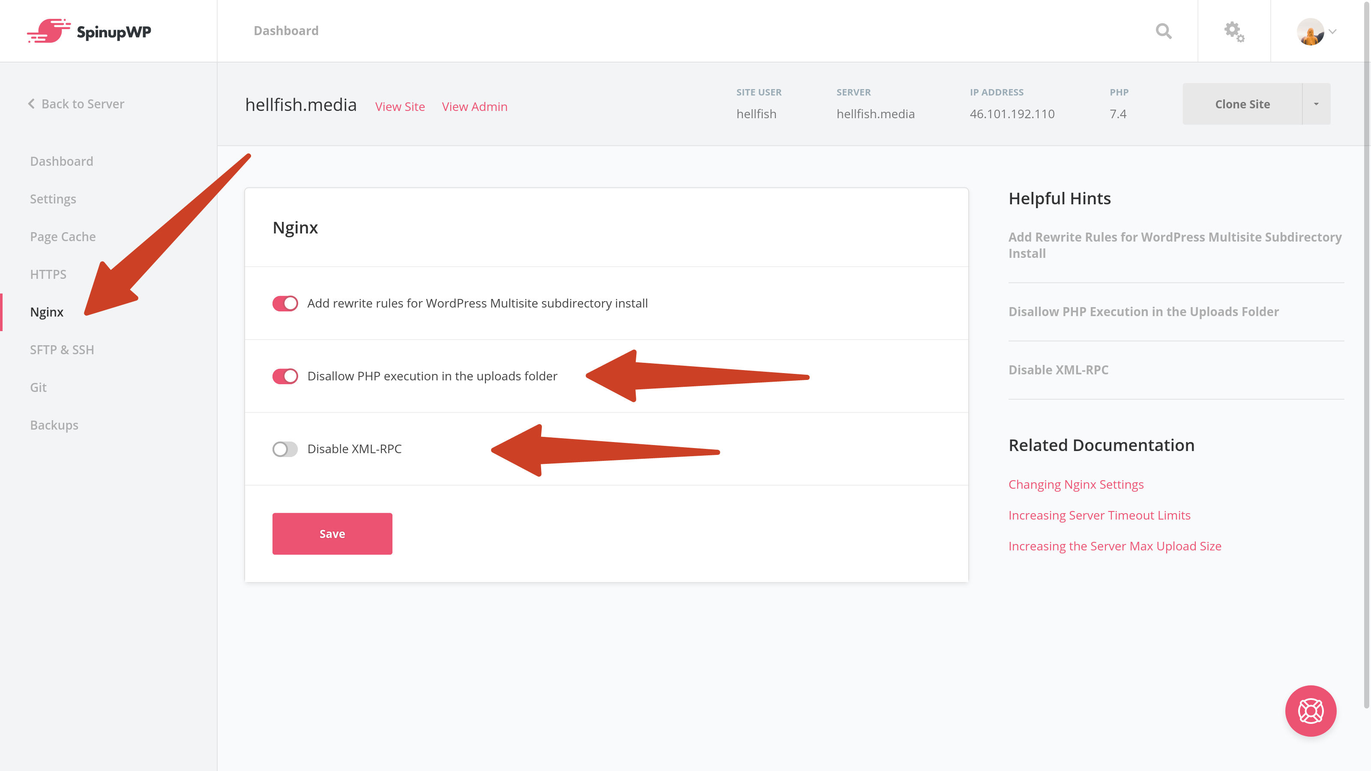Click the IP address 46.101.192.110
The width and height of the screenshot is (1371, 771).
1012,114
